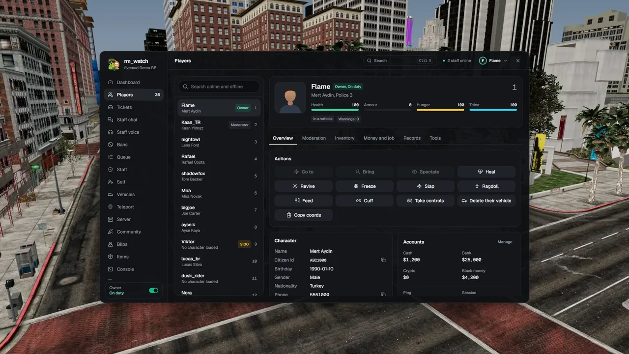Switch to the Tools tab

[x=435, y=138]
